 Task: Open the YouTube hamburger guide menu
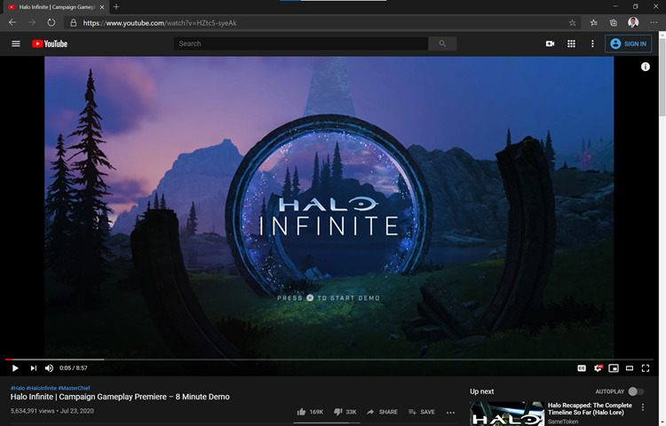[15, 43]
